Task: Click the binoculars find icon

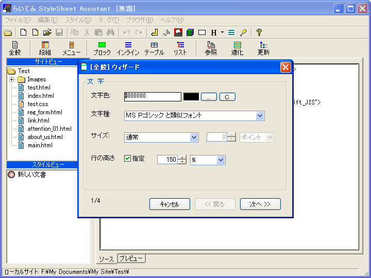Action: pyautogui.click(x=110, y=32)
